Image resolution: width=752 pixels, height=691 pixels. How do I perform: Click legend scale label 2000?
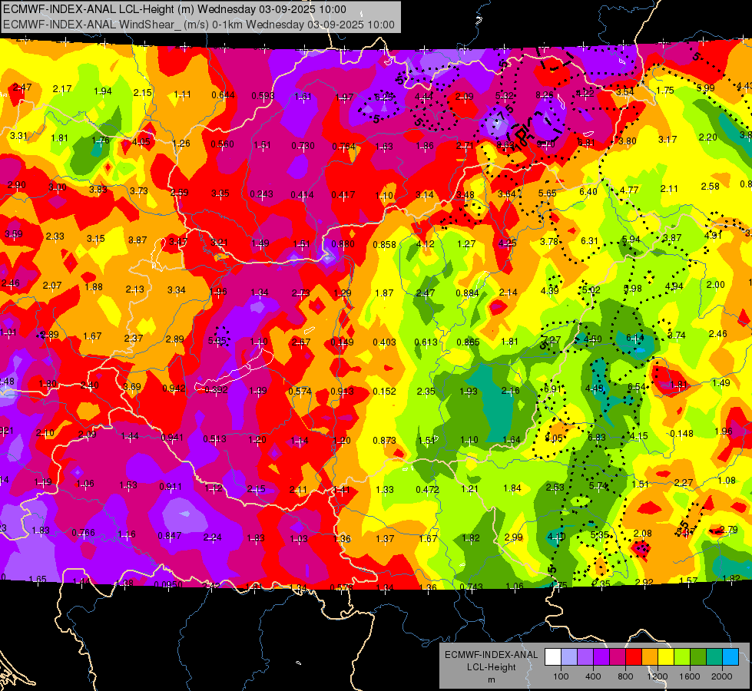click(x=722, y=676)
